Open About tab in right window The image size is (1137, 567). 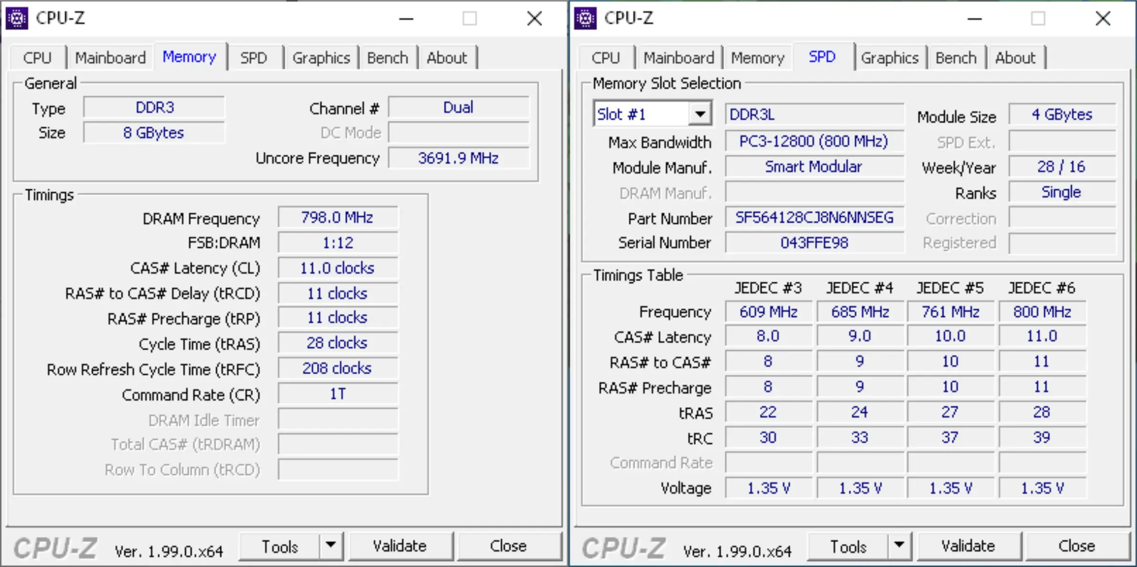[x=1015, y=58]
